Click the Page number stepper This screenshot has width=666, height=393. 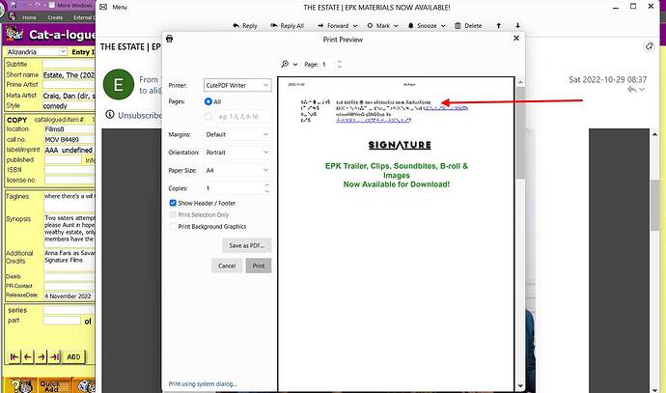tap(339, 64)
